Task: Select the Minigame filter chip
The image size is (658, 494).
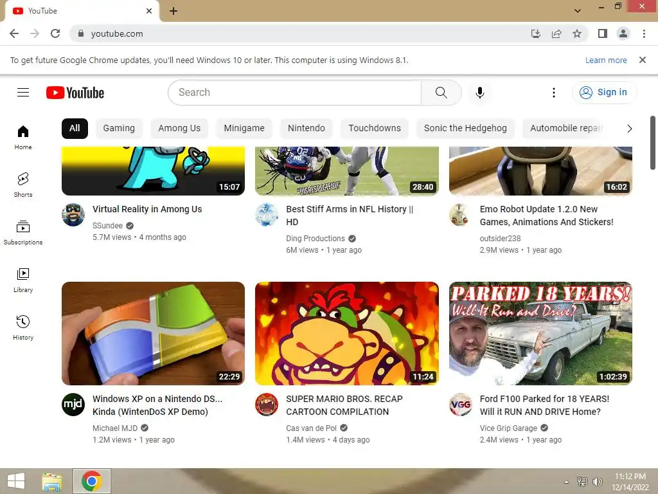Action: click(x=244, y=128)
